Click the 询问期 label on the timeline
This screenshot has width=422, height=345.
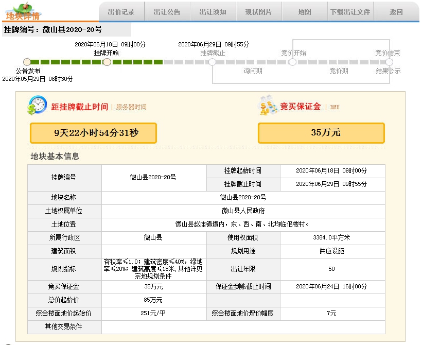253,71
